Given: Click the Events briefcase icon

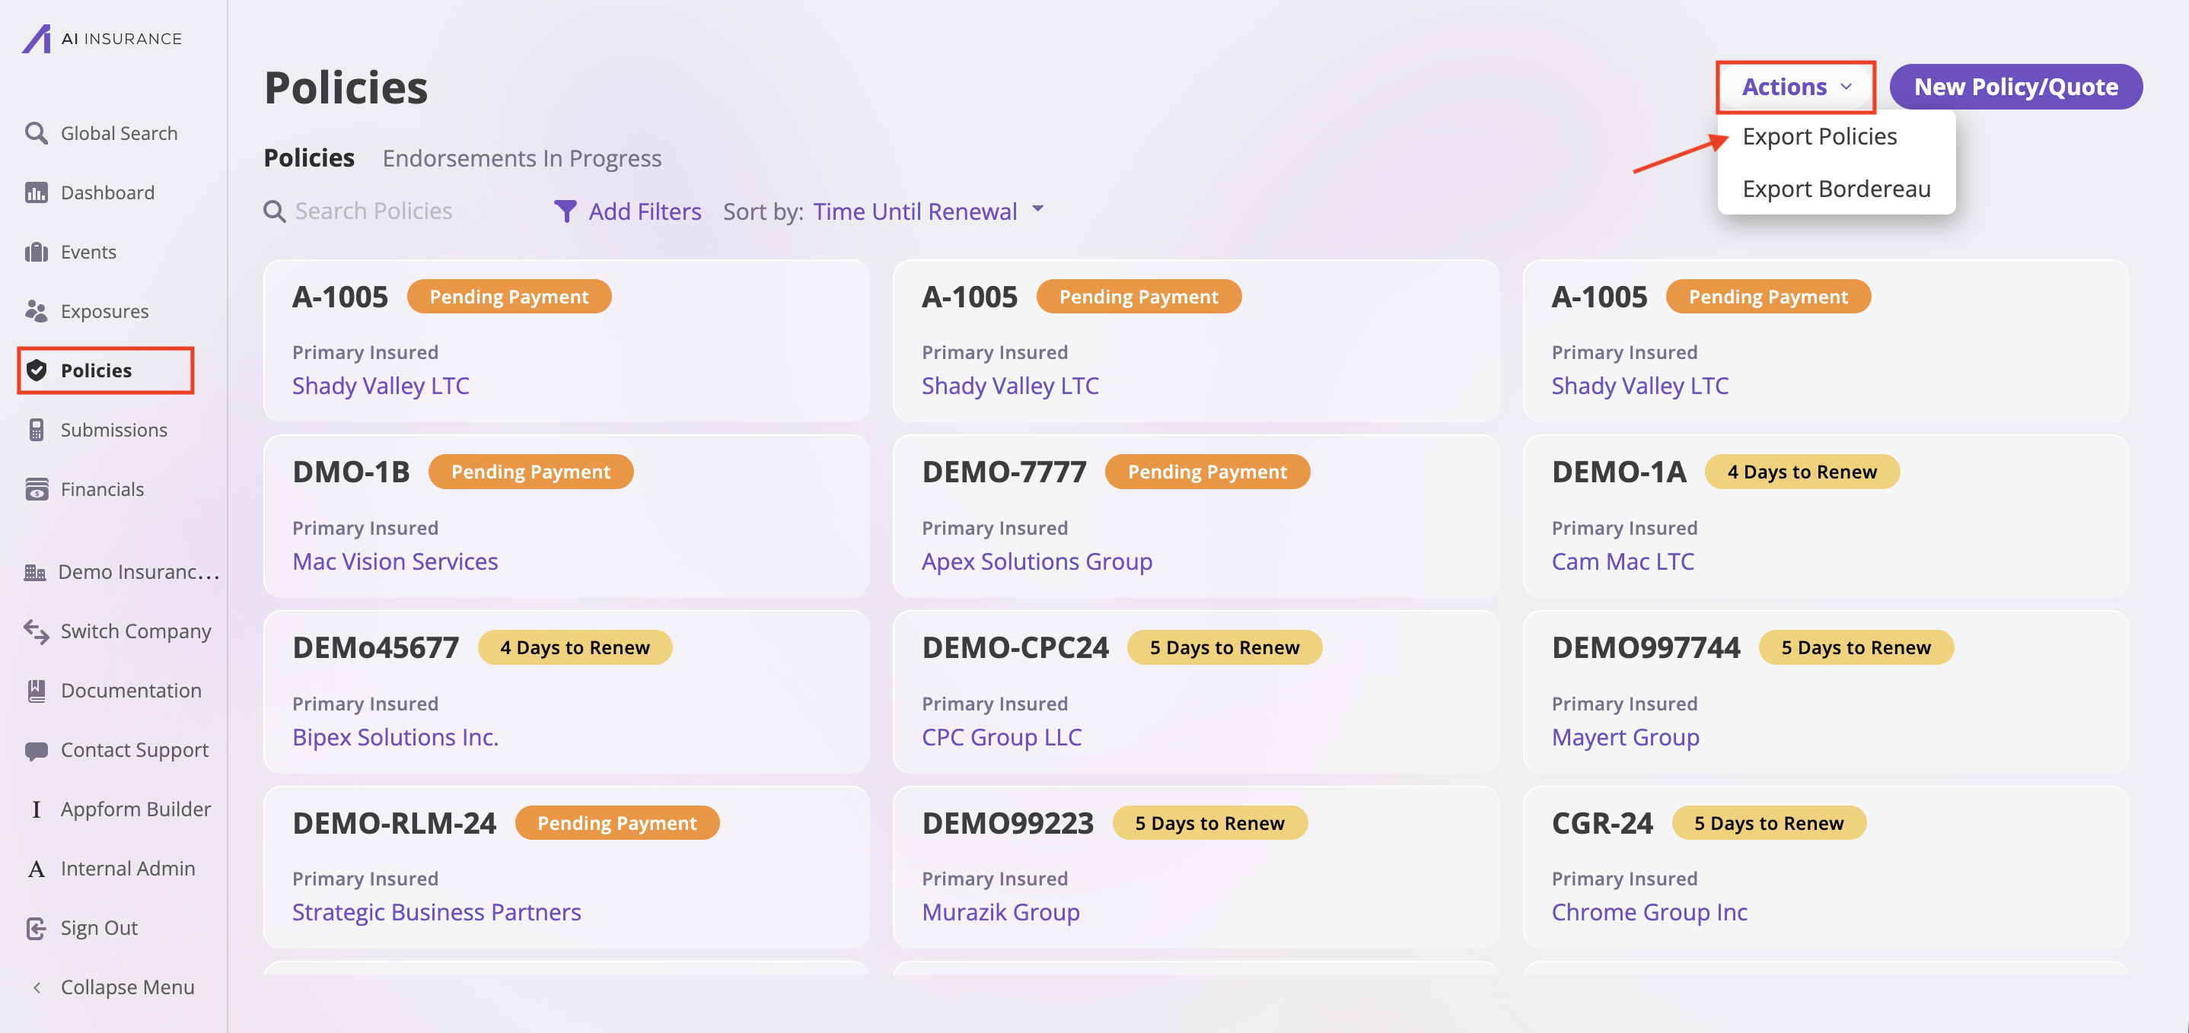Looking at the screenshot, I should (36, 253).
